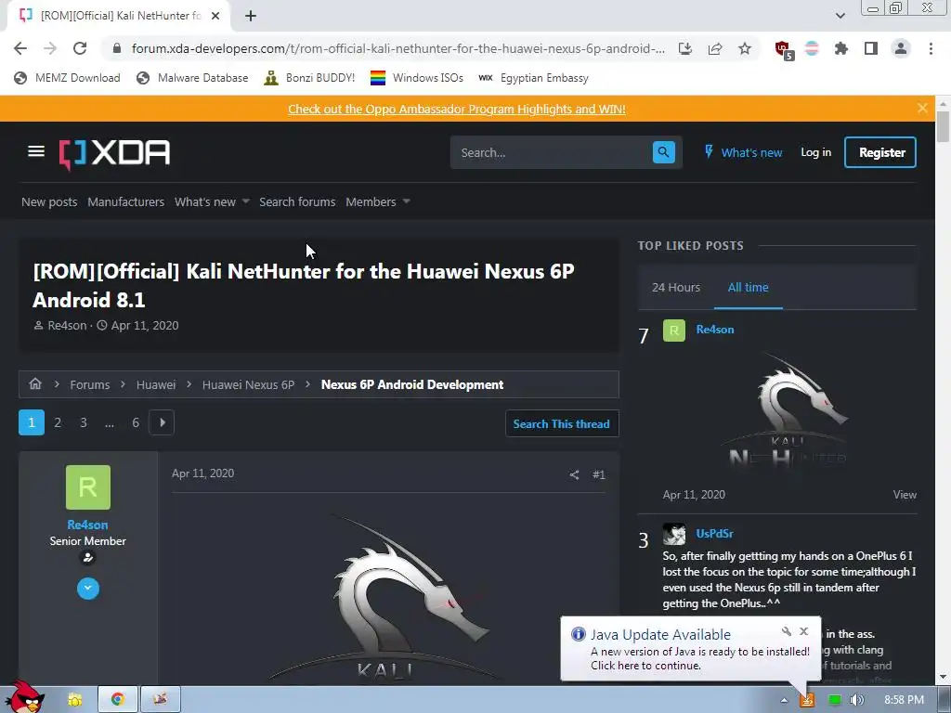Open Egyptian Embassy bookmark
Viewport: 951px width, 713px height.
[533, 78]
